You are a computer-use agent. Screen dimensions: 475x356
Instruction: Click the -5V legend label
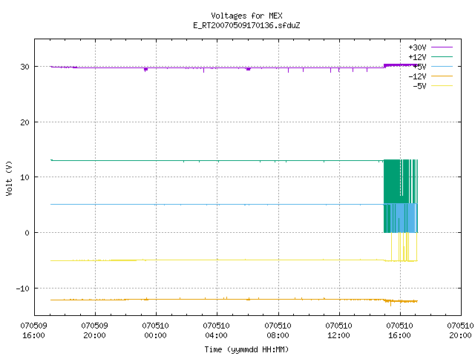(419, 86)
